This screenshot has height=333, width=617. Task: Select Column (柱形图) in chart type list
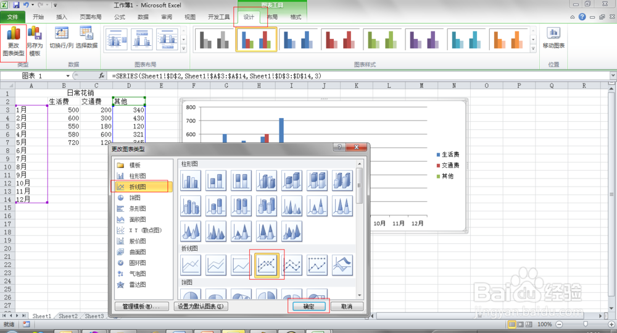point(138,175)
